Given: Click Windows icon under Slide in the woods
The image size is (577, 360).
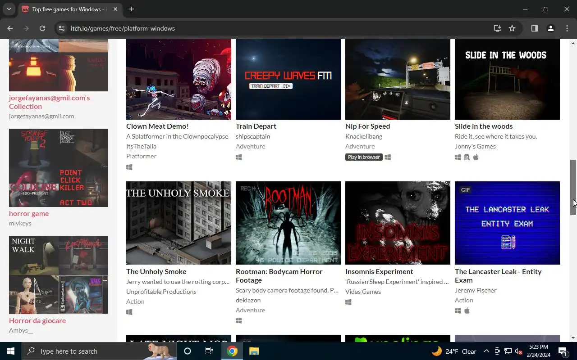Looking at the screenshot, I should pos(458,157).
